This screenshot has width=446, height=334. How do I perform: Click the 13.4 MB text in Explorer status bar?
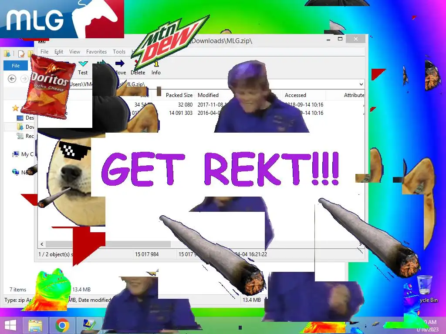tap(81, 289)
